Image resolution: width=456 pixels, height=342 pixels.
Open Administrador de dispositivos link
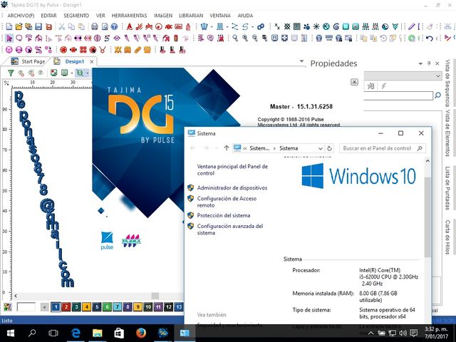coord(232,188)
